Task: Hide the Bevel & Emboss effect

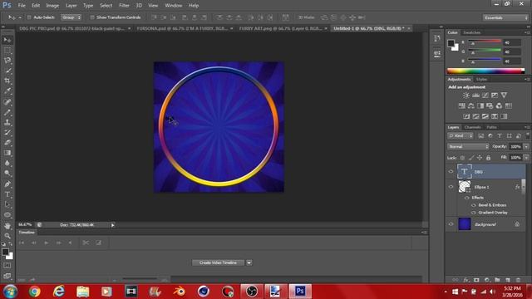Action: (474, 205)
